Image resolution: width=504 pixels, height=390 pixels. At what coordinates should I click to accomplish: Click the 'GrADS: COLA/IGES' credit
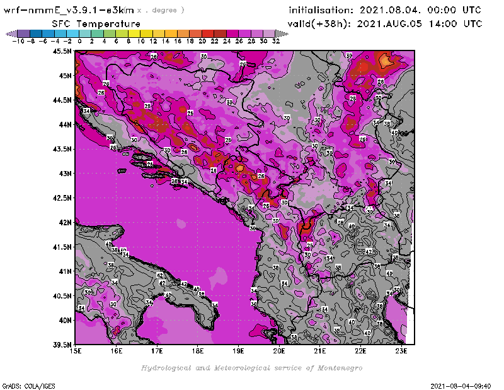click(x=28, y=386)
